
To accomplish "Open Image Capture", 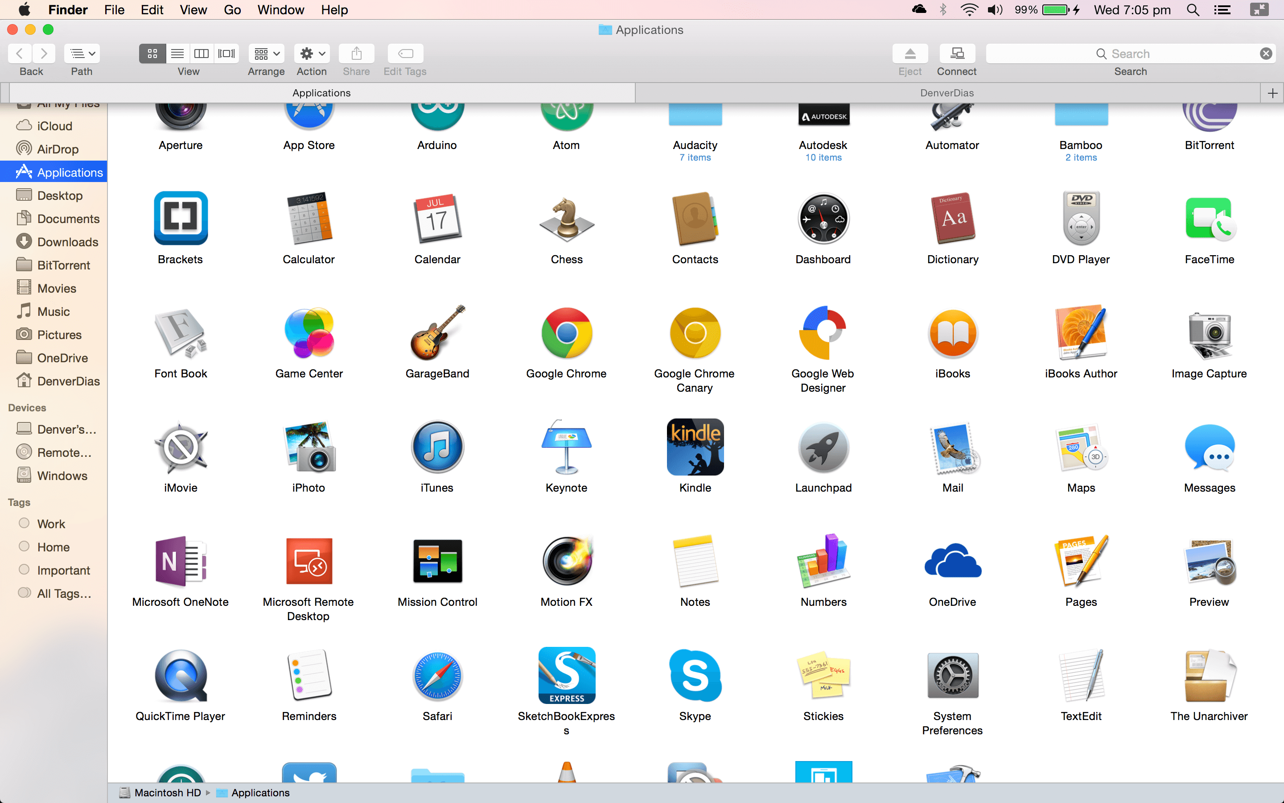I will pyautogui.click(x=1210, y=335).
